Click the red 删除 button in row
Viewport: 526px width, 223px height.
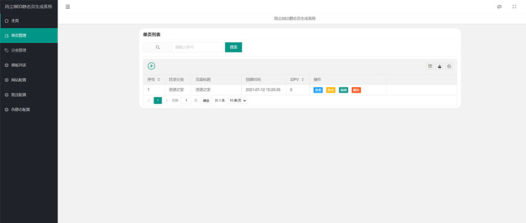click(x=356, y=90)
